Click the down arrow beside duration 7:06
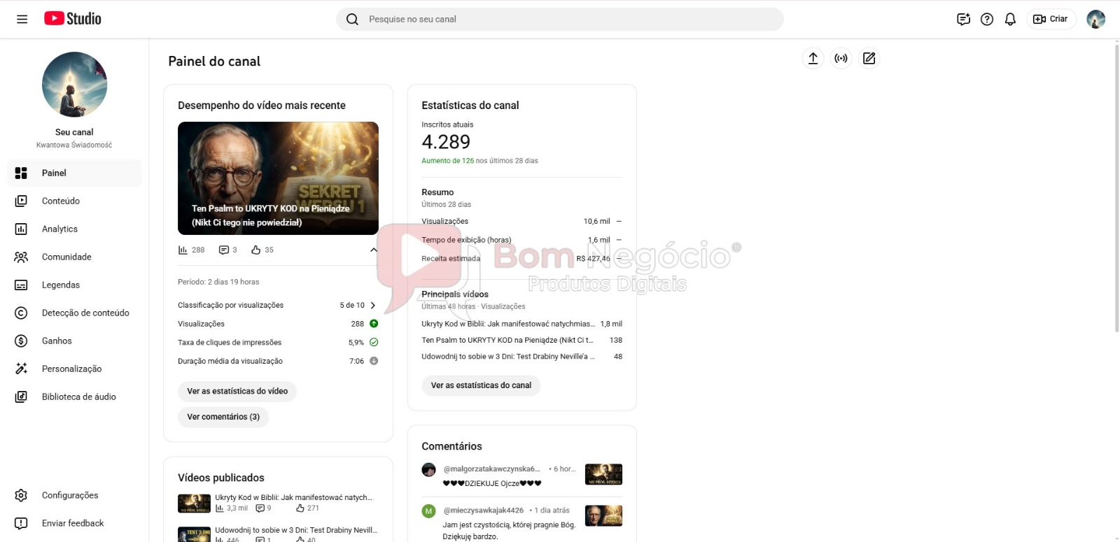Image resolution: width=1120 pixels, height=542 pixels. (x=374, y=361)
